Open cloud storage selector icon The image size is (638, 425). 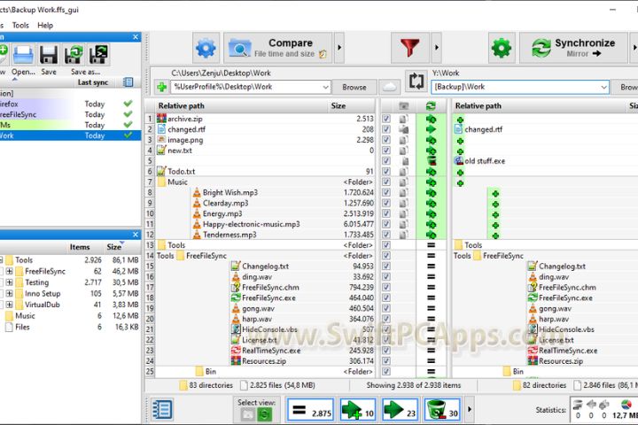[389, 87]
